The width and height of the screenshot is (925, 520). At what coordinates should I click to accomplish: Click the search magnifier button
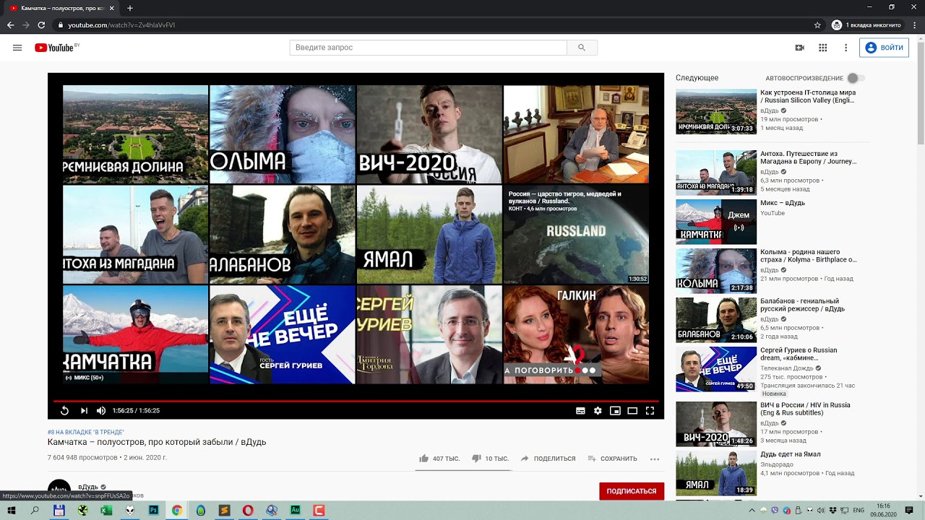click(x=582, y=48)
